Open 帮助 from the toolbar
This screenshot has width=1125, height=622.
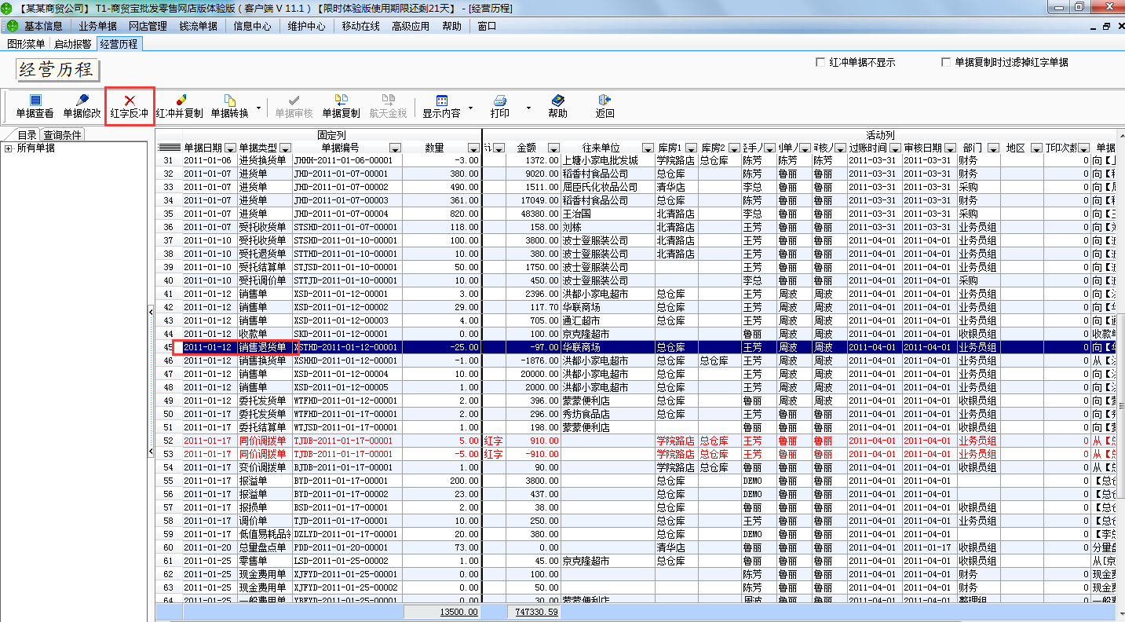point(557,101)
